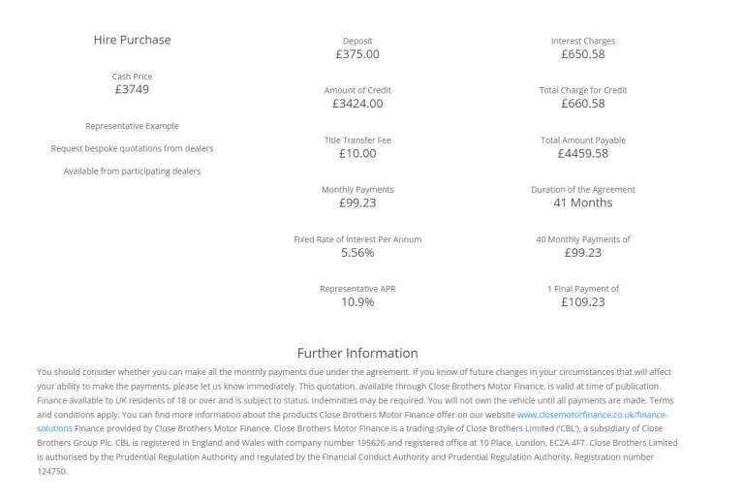Screen dimensions: 744x501
Task: Click the £3749 cash price value
Action: click(x=132, y=89)
